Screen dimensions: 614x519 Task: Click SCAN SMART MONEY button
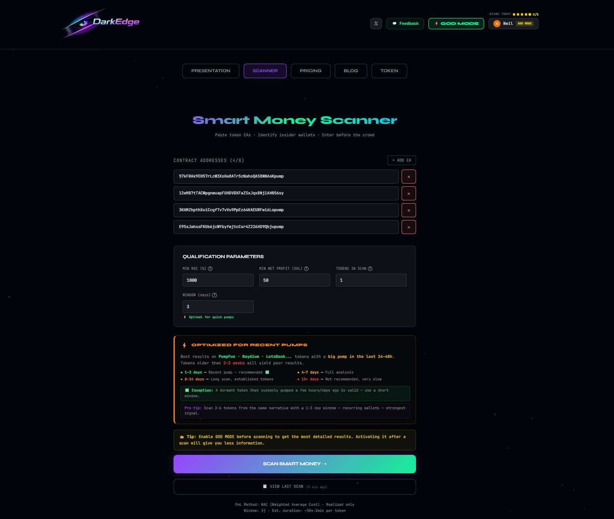(x=295, y=464)
